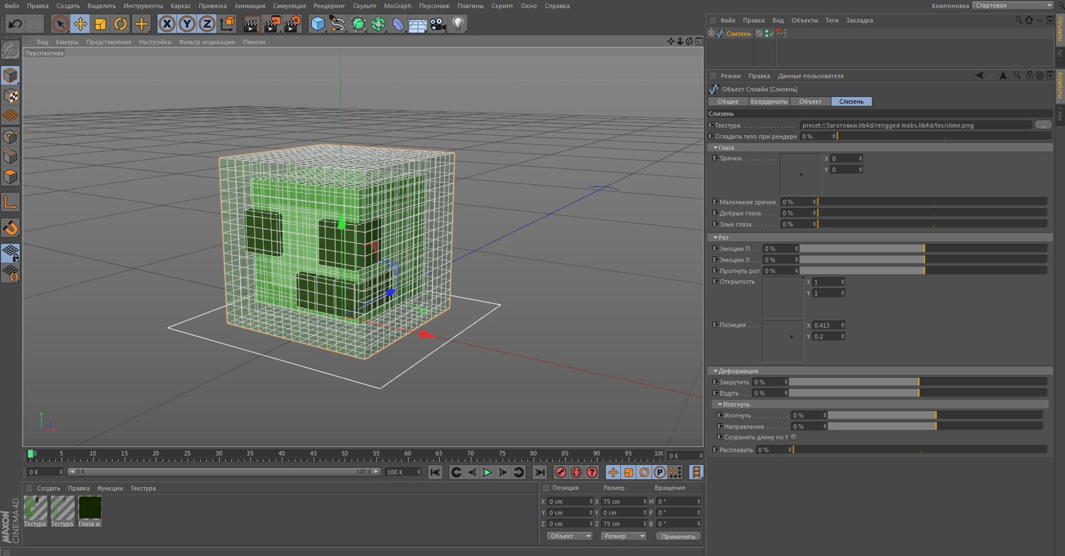Activate the Move tool in top toolbar
This screenshot has width=1065, height=556.
click(80, 24)
